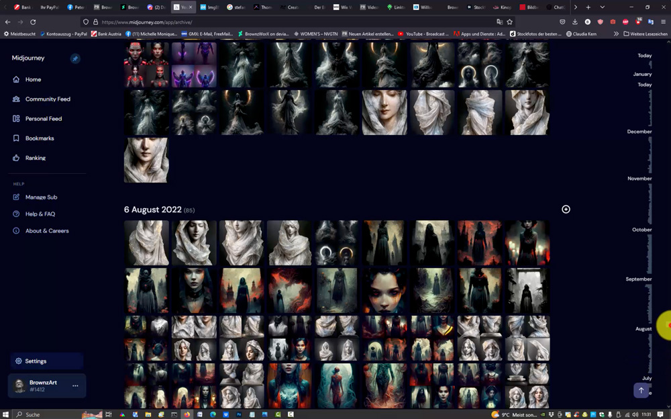Viewport: 671px width, 419px height.
Task: Click Manage Sub in the Help section
Action: (40, 197)
